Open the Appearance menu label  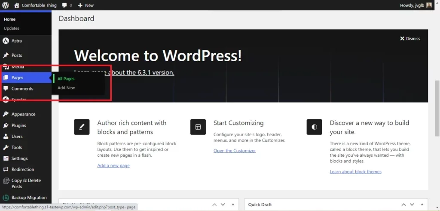click(23, 114)
